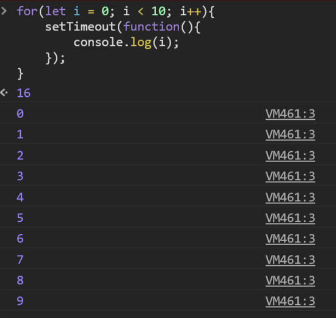Open the VM461:3 link beside output 2
Viewport: 336px width, 318px height.
click(290, 155)
